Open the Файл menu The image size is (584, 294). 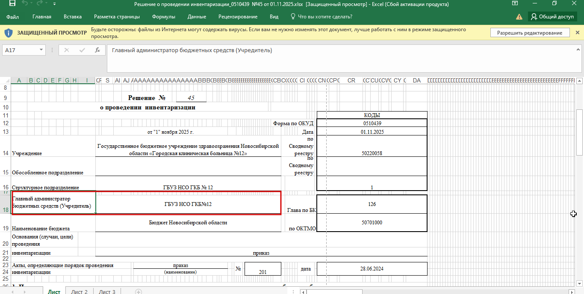point(13,17)
